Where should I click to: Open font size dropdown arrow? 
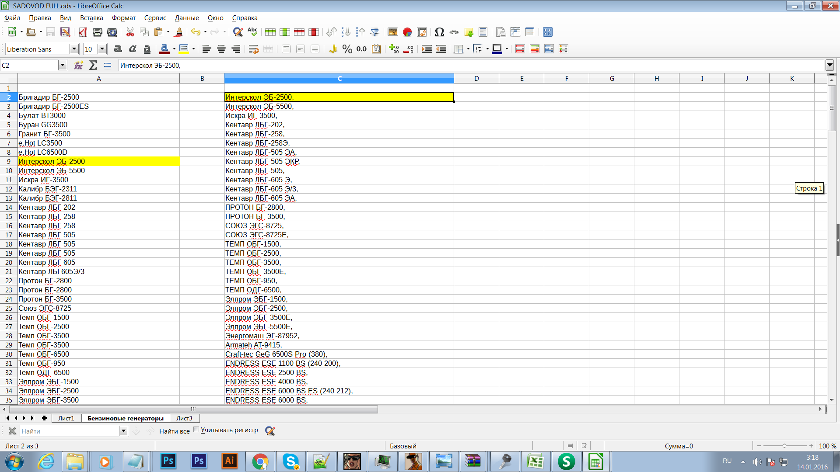pyautogui.click(x=102, y=49)
